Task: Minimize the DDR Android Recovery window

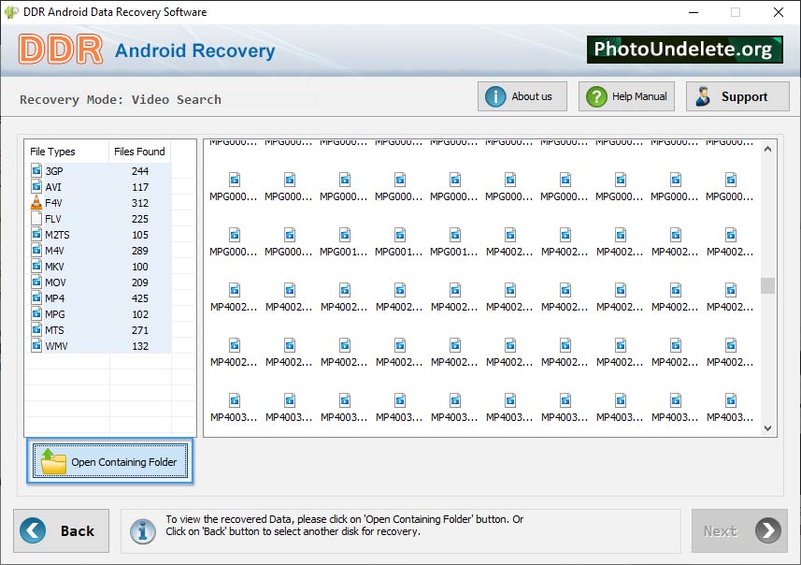Action: point(694,12)
